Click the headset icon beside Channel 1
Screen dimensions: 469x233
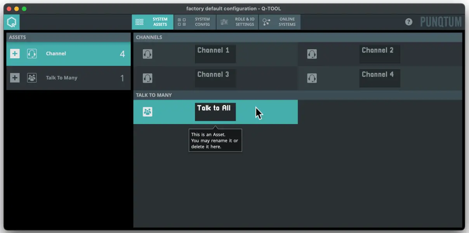coord(148,54)
